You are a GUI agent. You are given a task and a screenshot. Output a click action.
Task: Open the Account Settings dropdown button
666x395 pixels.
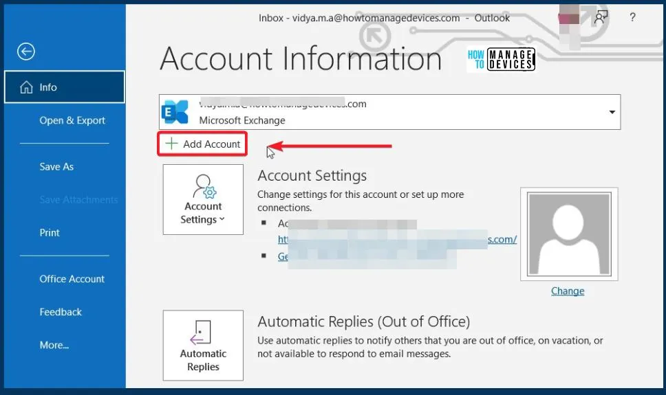click(203, 199)
